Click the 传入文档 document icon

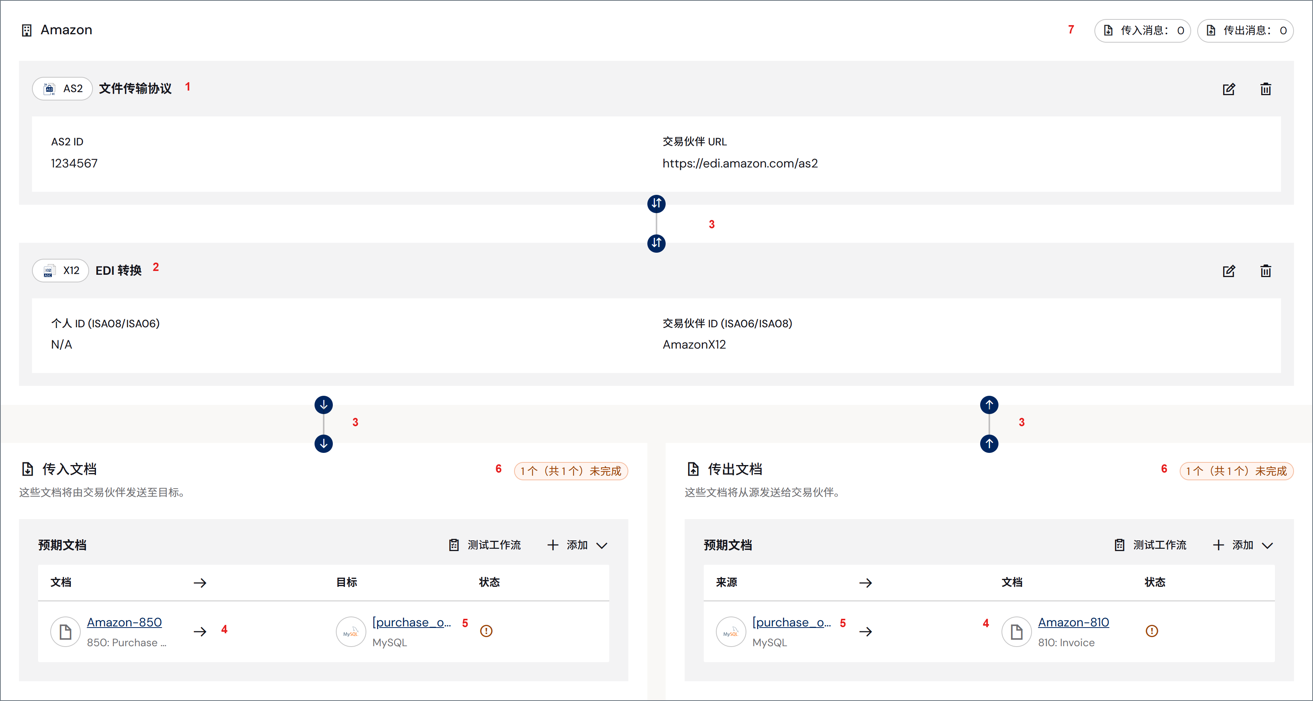27,469
